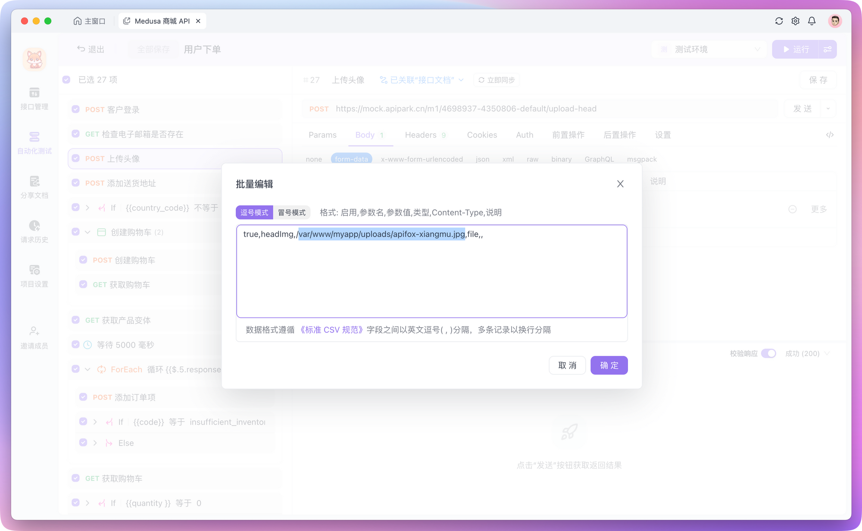
Task: Click the settings gear in title bar
Action: tap(795, 21)
